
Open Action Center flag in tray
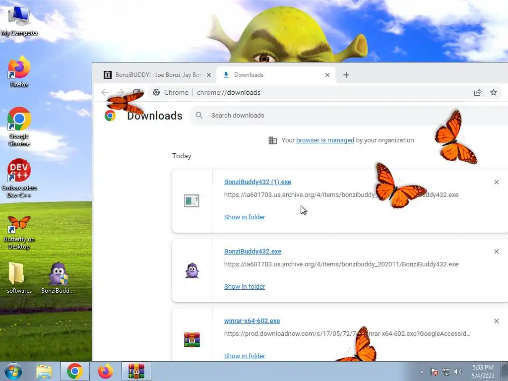(x=434, y=372)
